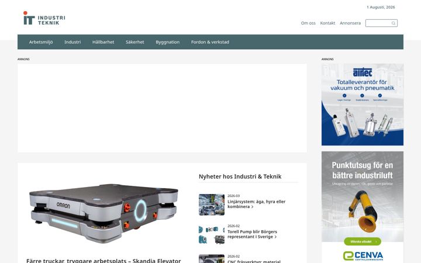Select the Arbetsmiljö menu item

[x=41, y=42]
